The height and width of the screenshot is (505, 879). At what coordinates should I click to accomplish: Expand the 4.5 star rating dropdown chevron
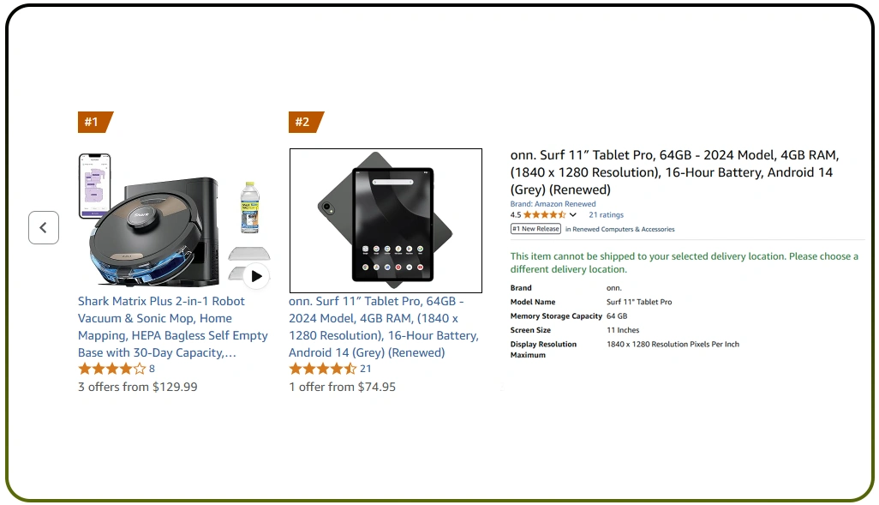pyautogui.click(x=573, y=215)
